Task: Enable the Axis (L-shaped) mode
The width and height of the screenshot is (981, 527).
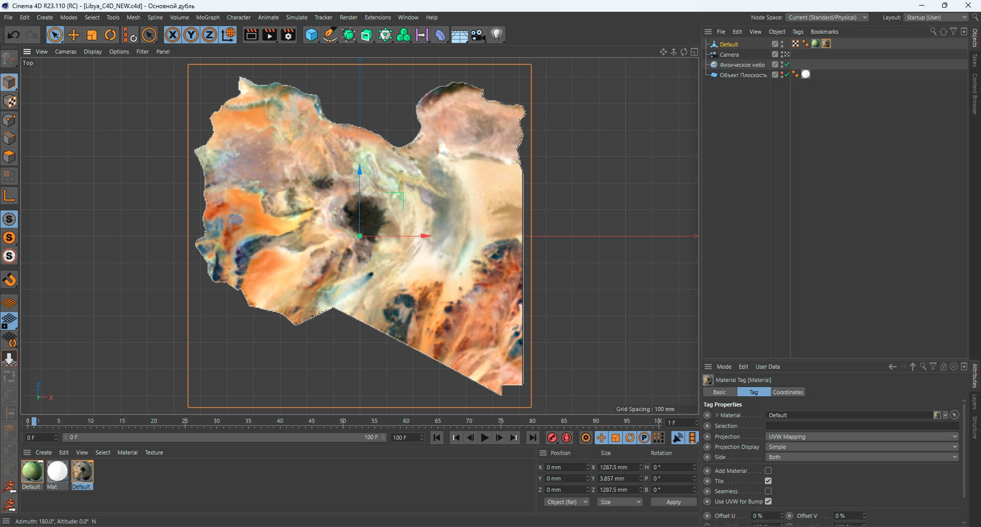Action: (9, 195)
